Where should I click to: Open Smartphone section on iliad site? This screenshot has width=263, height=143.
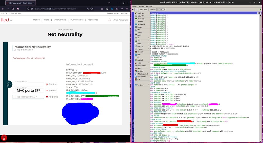coord(60,20)
